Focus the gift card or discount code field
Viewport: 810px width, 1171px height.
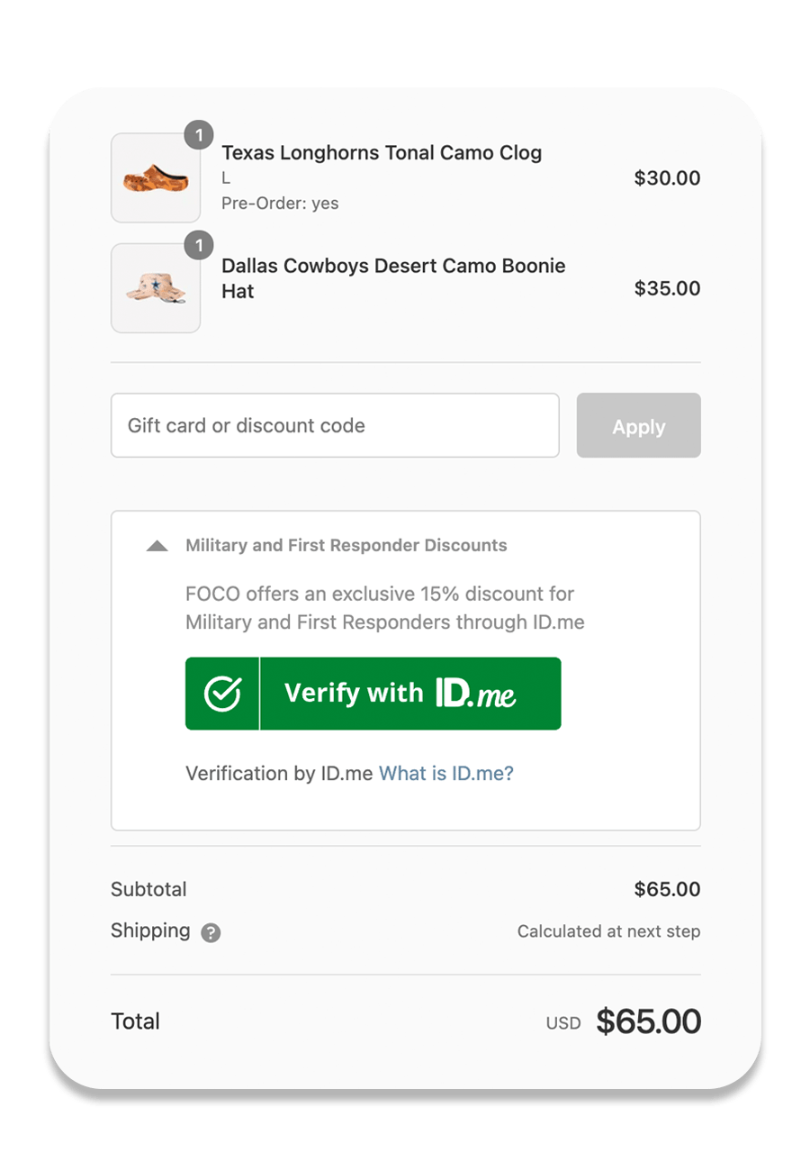[x=335, y=425]
